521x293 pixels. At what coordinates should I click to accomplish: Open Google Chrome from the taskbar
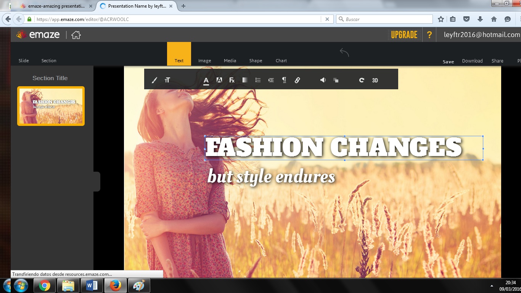45,285
